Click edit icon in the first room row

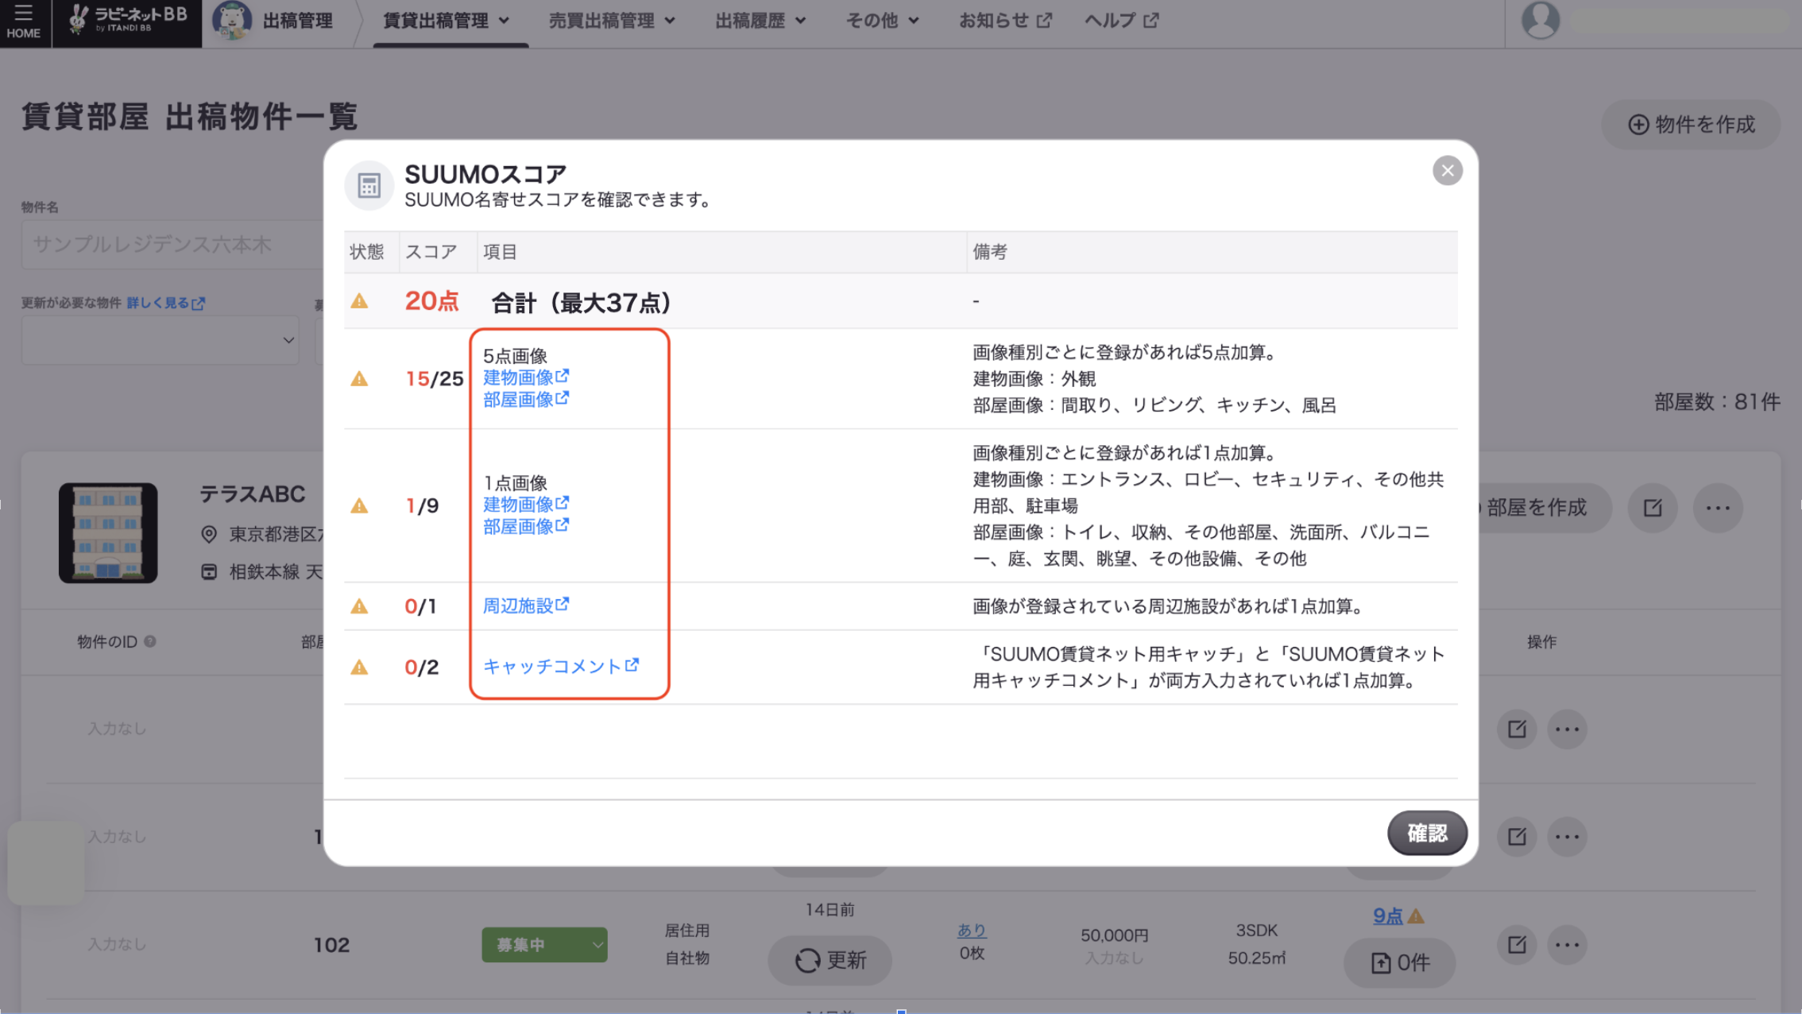1517,729
